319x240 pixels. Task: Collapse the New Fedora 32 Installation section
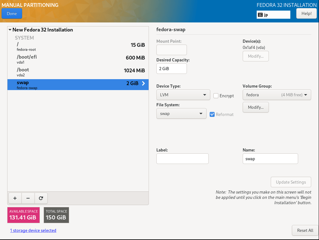10,30
